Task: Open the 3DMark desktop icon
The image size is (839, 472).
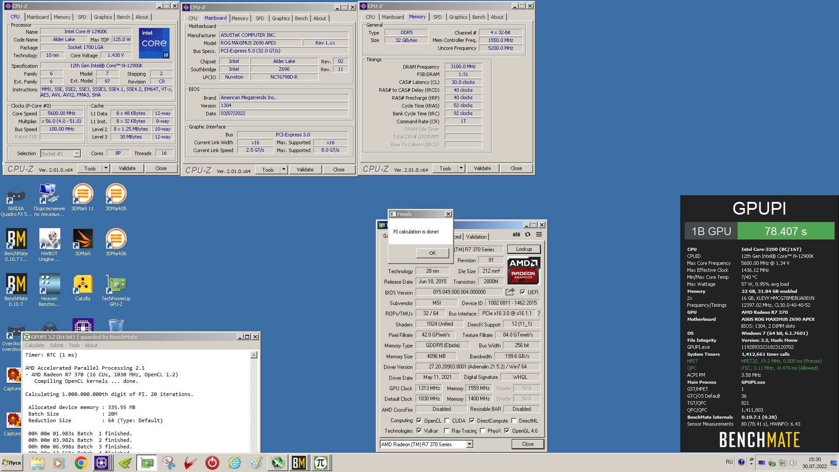Action: [x=83, y=243]
